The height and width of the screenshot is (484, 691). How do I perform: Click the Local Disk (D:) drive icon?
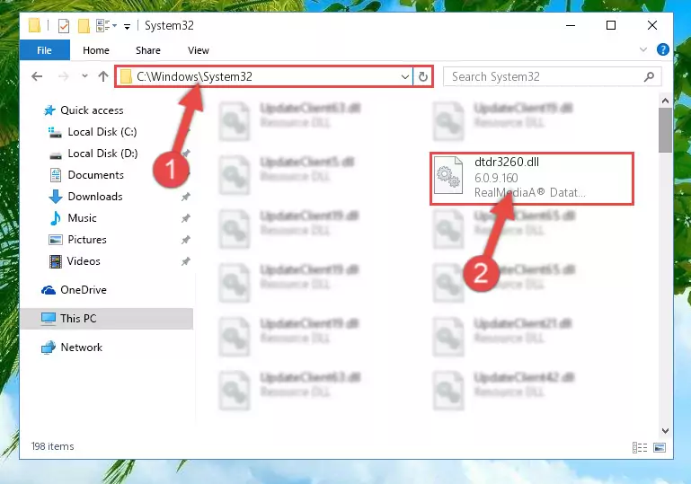click(56, 155)
